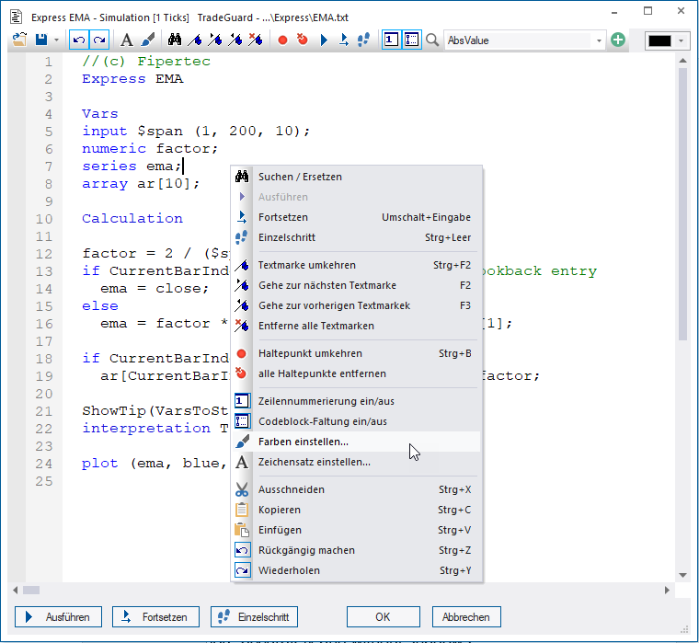Expand the AbsValue combo box dropdown
Image resolution: width=699 pixels, height=643 pixels.
click(x=600, y=40)
